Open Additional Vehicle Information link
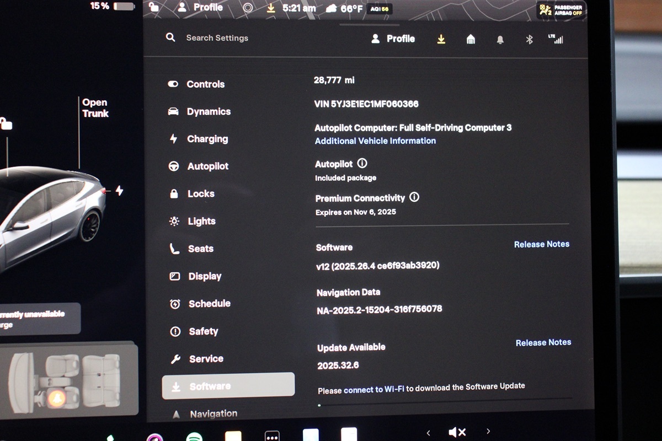Viewport: 662px width, 441px height. click(x=375, y=141)
